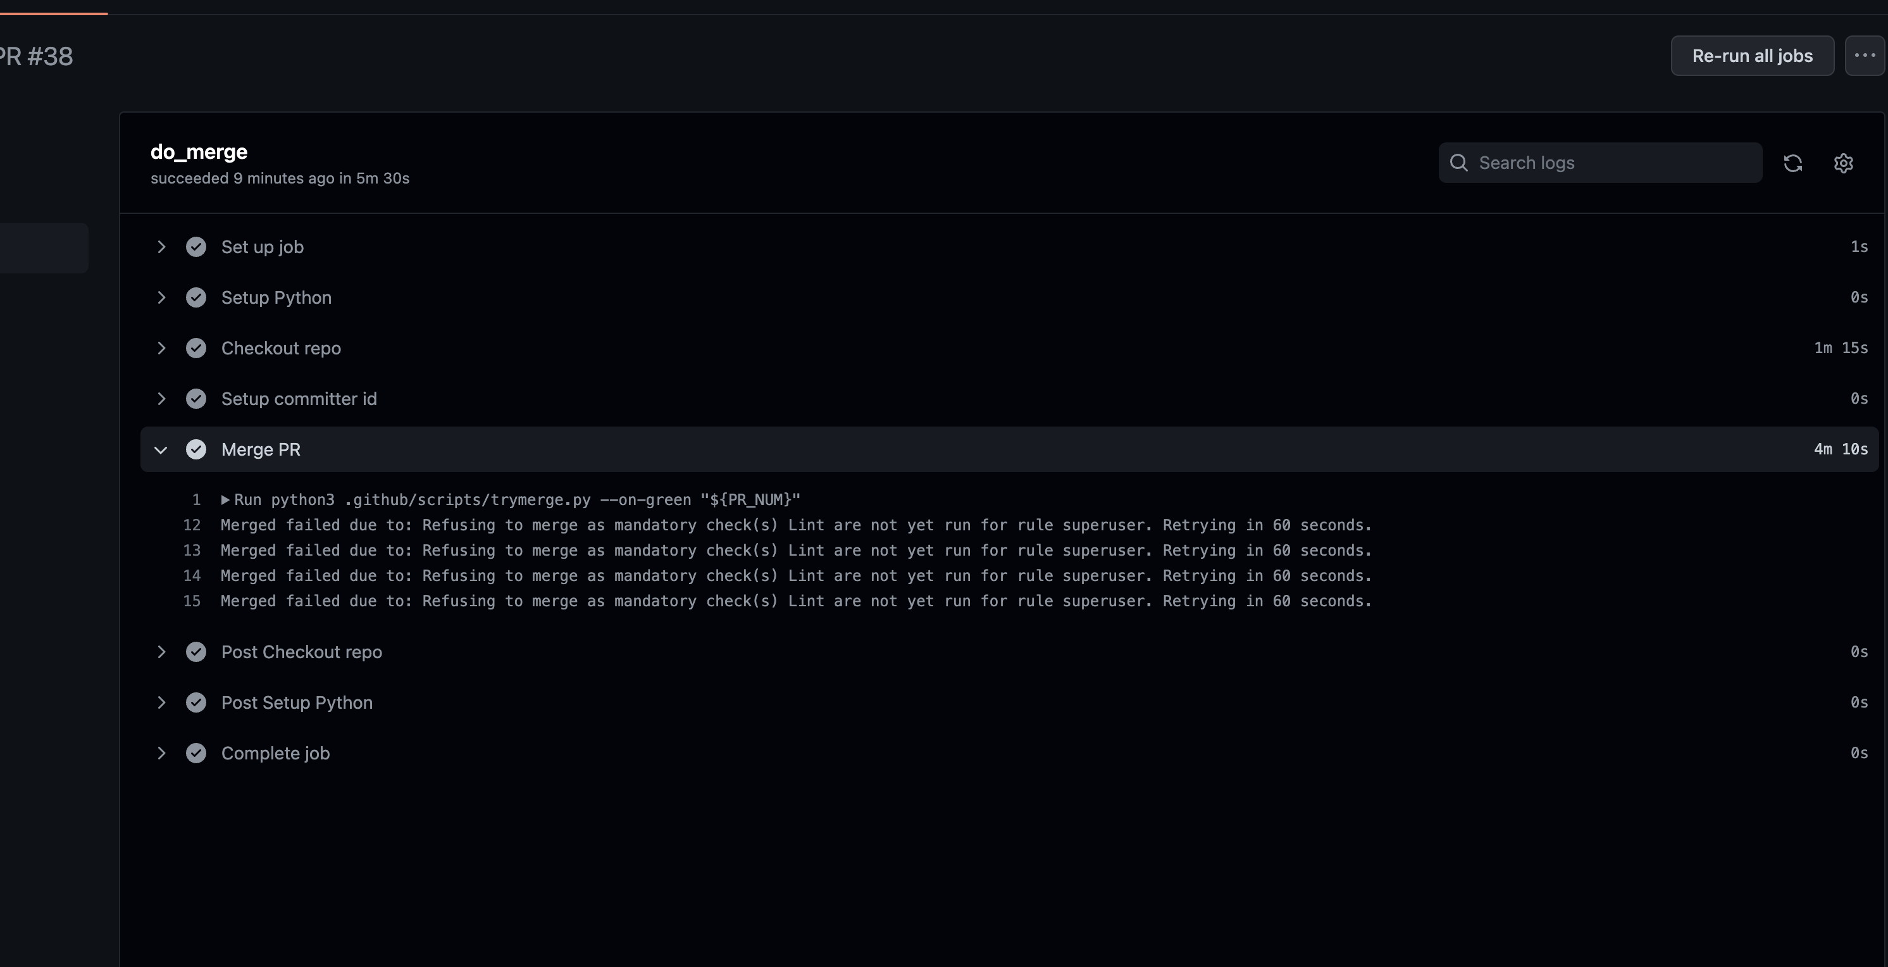Open the log settings gear icon
Screen dimensions: 1888x967
(1843, 163)
